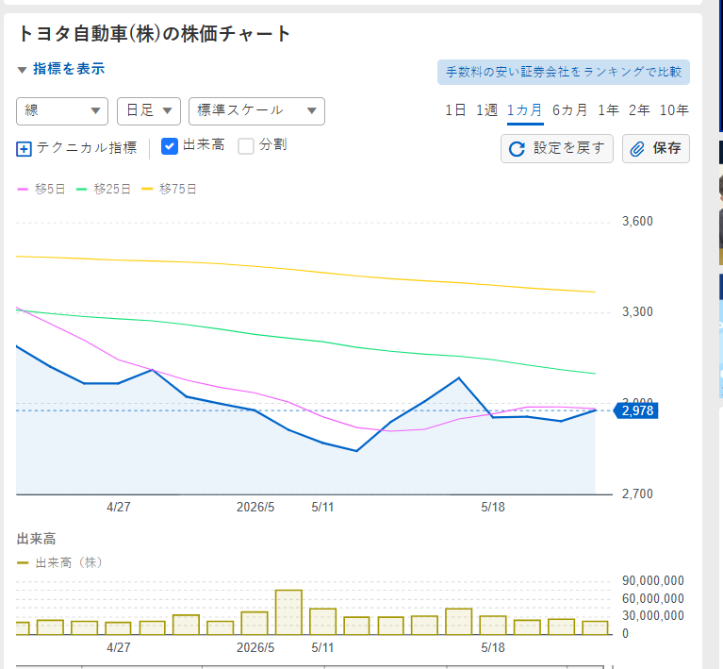Image resolution: width=723 pixels, height=669 pixels.
Task: Click the price line low point after 5/11
Action: pos(356,451)
